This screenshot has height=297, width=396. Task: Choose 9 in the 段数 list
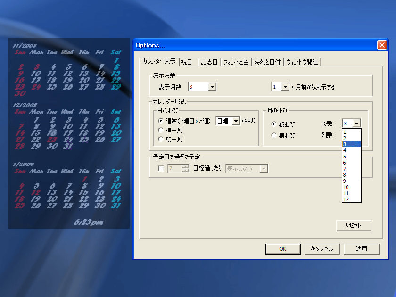tap(352, 181)
